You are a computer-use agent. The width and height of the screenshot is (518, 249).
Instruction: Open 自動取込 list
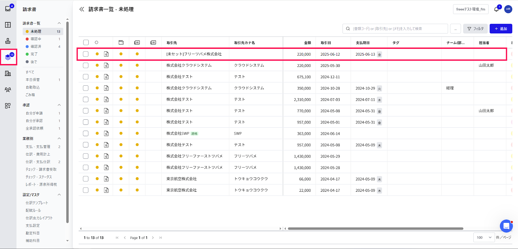pyautogui.click(x=33, y=87)
